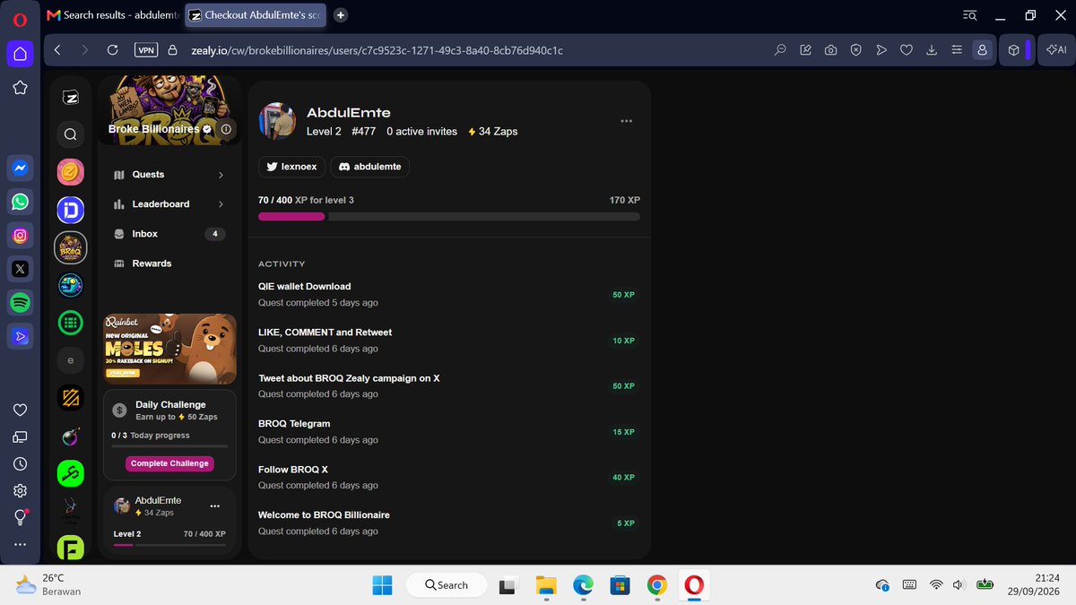
Task: Open Instagram in Opera sidebar
Action: coord(20,236)
